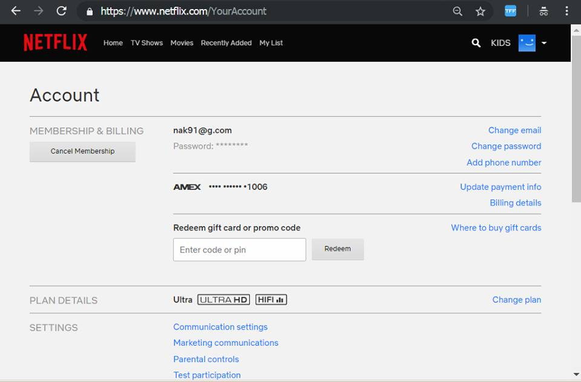Open Marketing communications

click(226, 343)
